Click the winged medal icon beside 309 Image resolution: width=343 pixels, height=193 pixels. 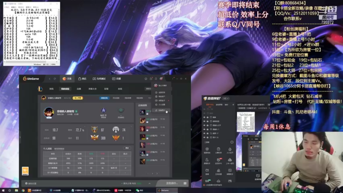(94, 138)
